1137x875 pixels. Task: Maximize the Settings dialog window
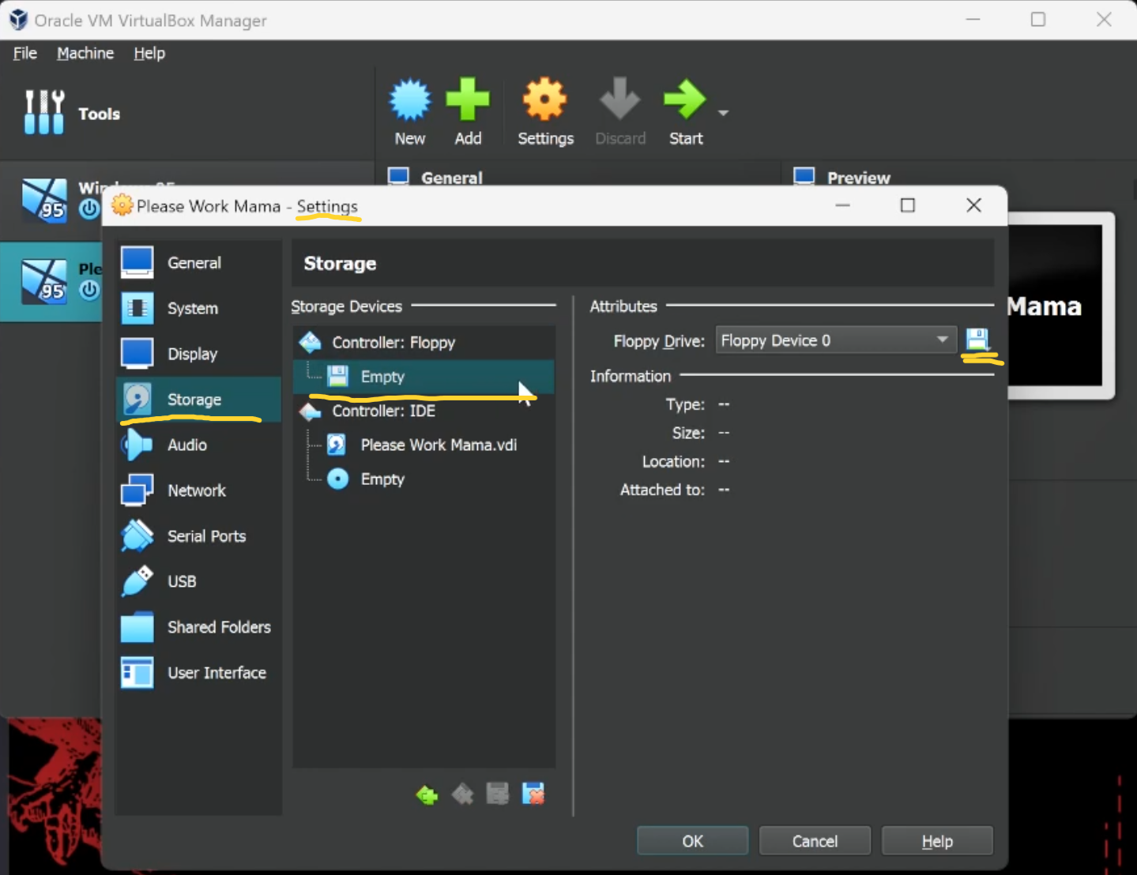coord(908,205)
